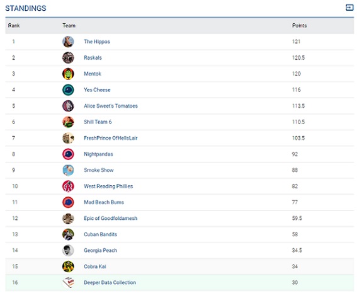Open the Nightpandas pink cap logo
The image size is (357, 298).
tap(68, 154)
